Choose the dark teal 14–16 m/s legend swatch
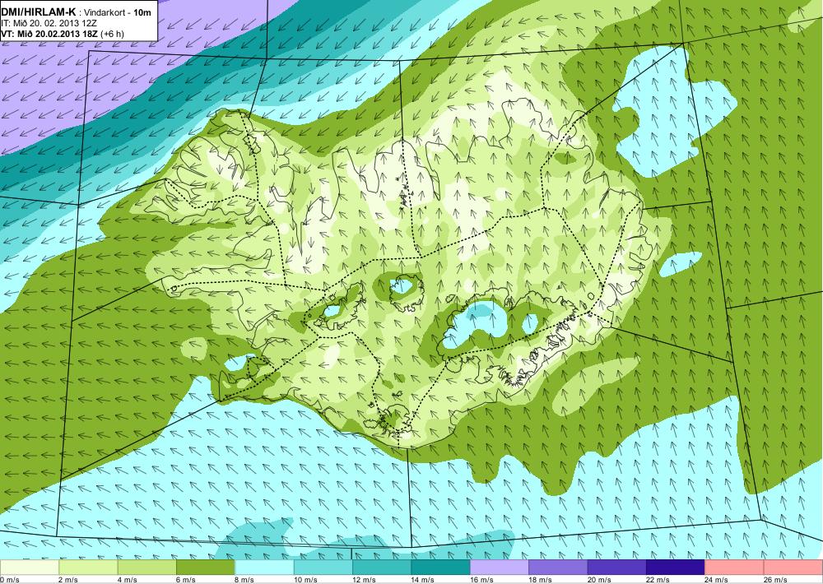 (441, 568)
